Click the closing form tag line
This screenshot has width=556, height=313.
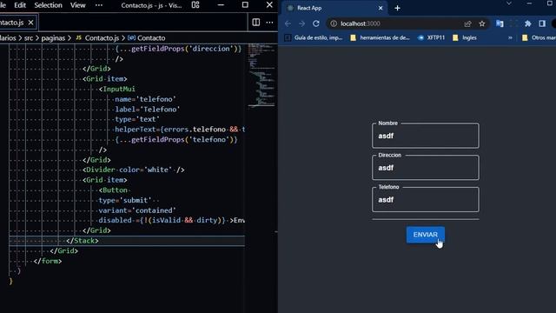(x=48, y=261)
